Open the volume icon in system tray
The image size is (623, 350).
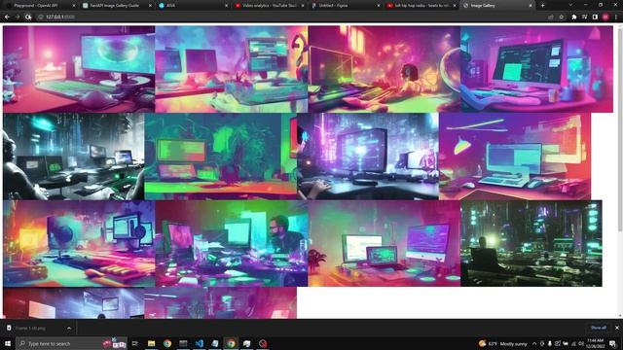[581, 343]
